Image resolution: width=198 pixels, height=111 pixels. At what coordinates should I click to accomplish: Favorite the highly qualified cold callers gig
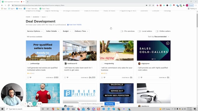pyautogui.click(x=142, y=78)
